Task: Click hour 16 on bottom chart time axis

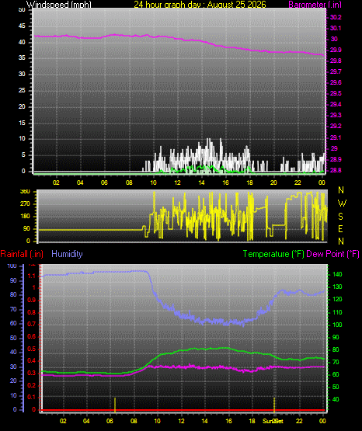Action: [x=228, y=421]
